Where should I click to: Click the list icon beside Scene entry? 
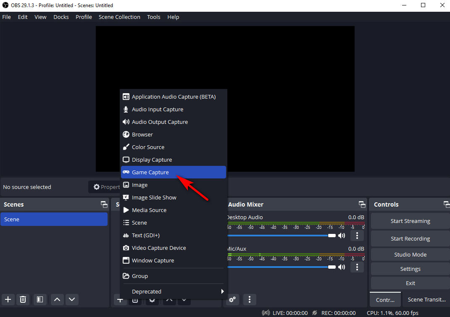pos(126,223)
